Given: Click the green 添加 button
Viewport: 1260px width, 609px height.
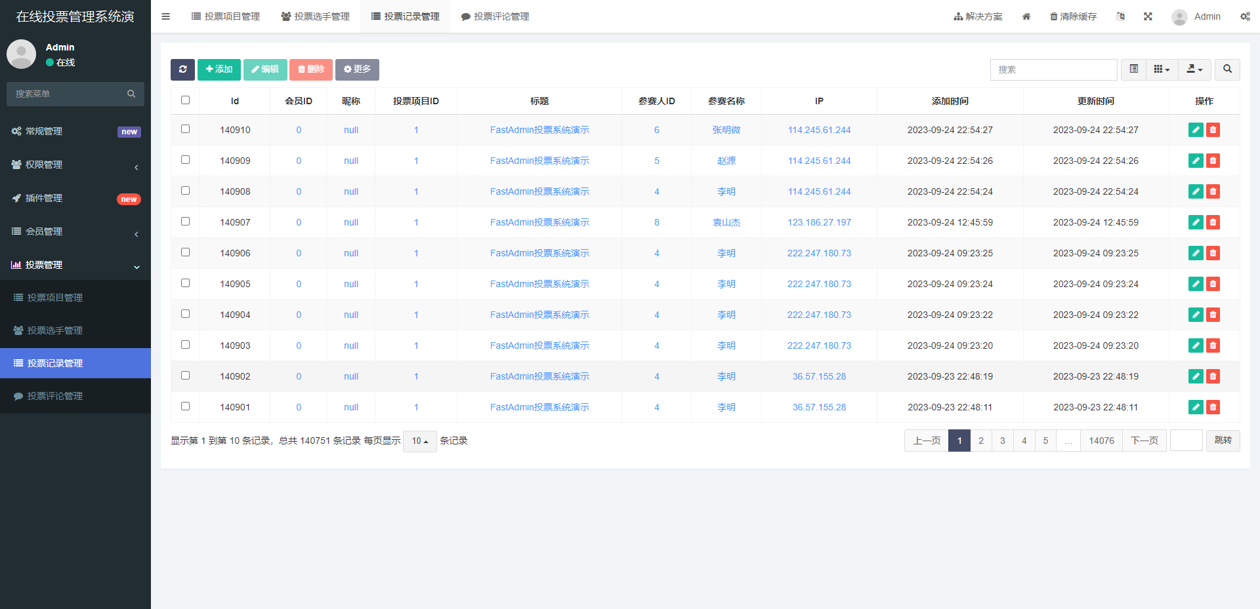Looking at the screenshot, I should click(x=219, y=69).
